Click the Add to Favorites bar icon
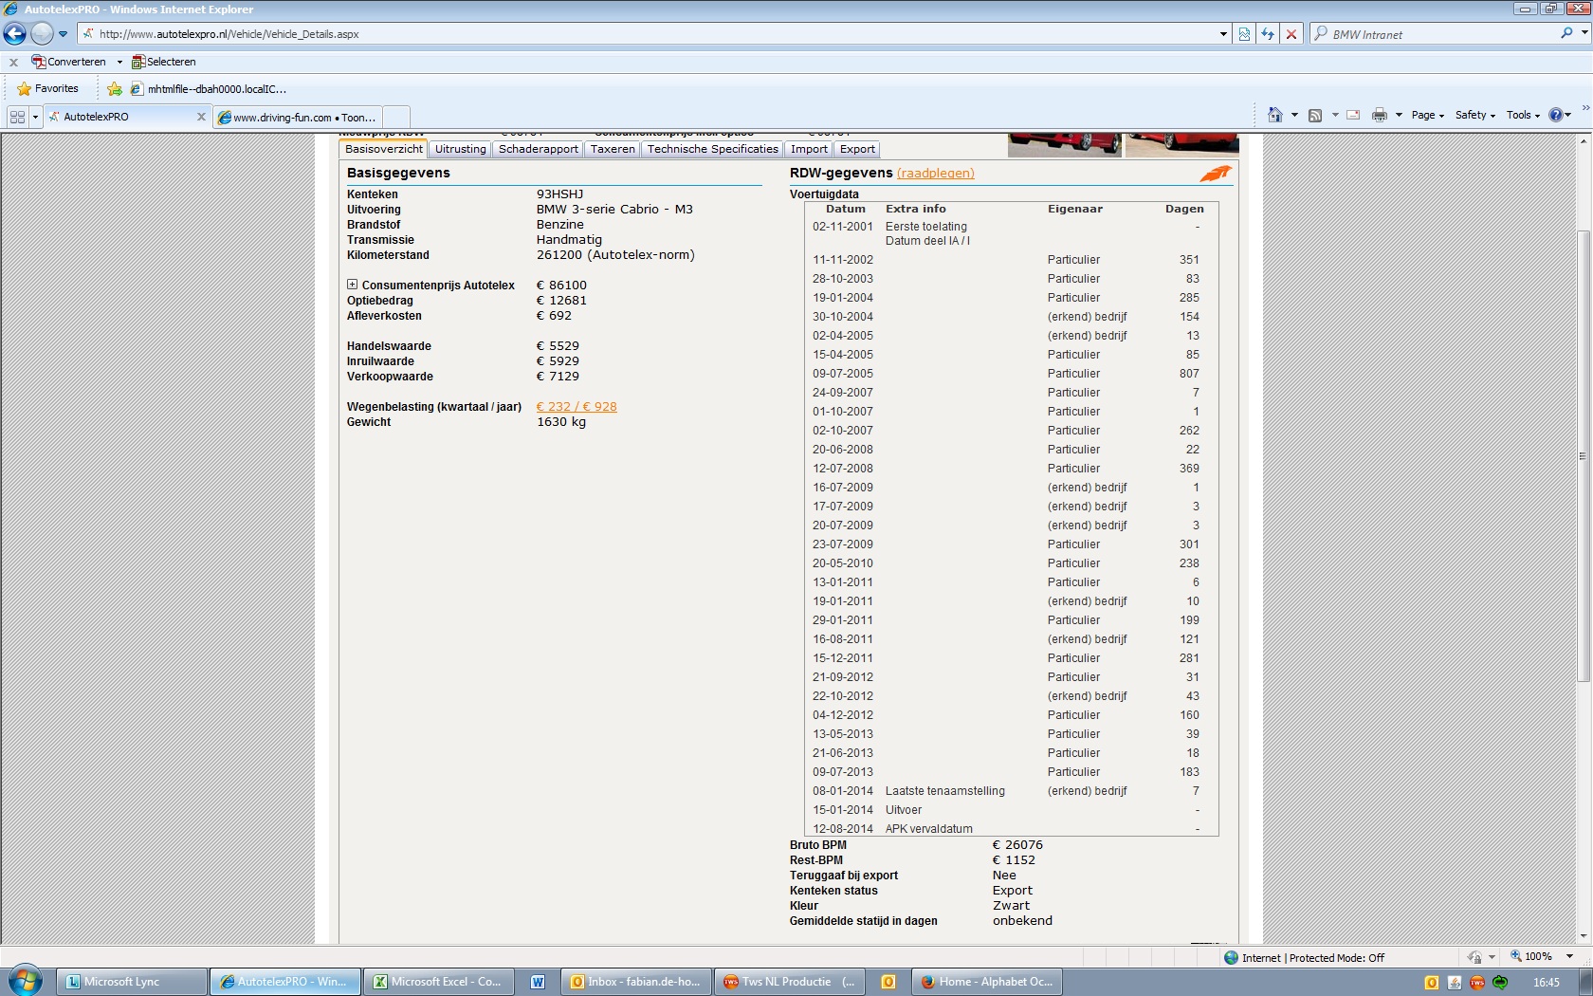The width and height of the screenshot is (1593, 996). (115, 89)
